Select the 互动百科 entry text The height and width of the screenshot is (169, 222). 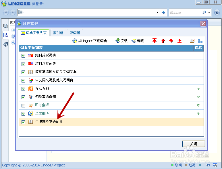pos(42,89)
